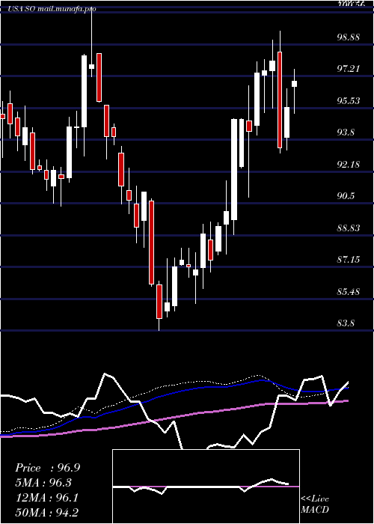
Task: Click the 'USA SO mail.munafa.pro' chart title
Action: click(x=52, y=9)
